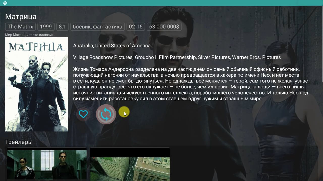
Task: Click the Australia, United States of America text
Action: click(x=112, y=46)
